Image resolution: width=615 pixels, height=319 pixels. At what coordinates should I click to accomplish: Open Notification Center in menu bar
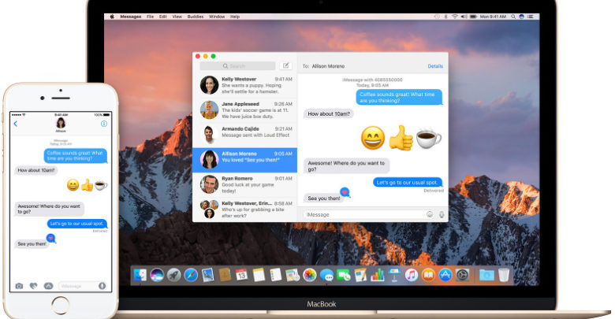pos(531,17)
